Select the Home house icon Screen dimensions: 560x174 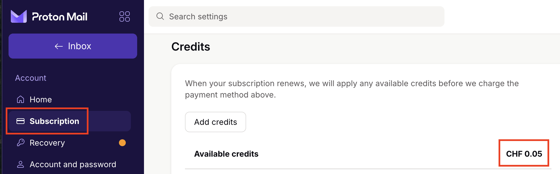pyautogui.click(x=20, y=100)
